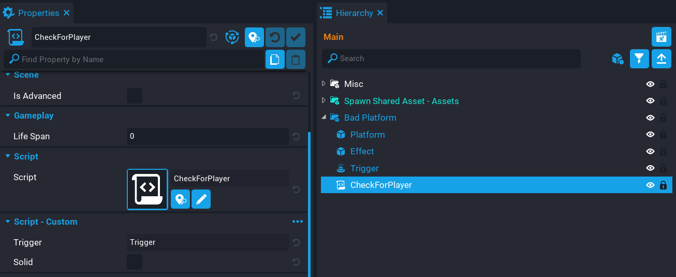Click the checkmark icon in Properties header

click(296, 37)
